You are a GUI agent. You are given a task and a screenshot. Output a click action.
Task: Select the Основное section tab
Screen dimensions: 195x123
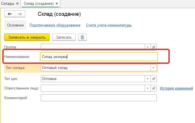point(15,25)
